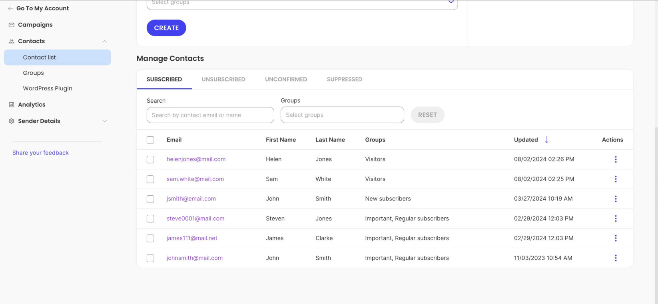This screenshot has height=304, width=658.
Task: Click the Email column header
Action: (x=174, y=140)
